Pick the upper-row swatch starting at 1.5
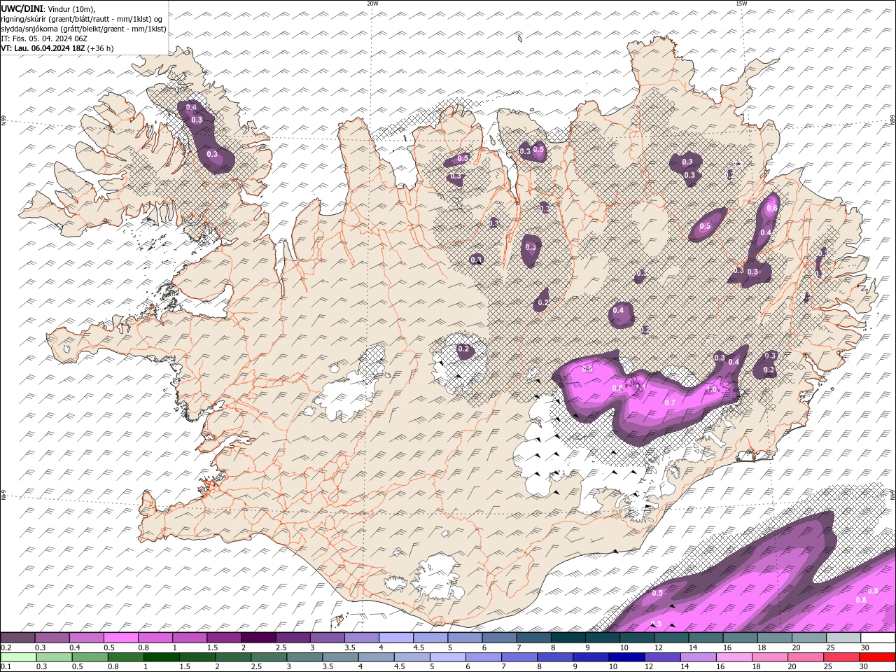The height and width of the screenshot is (672, 896). pos(224,638)
